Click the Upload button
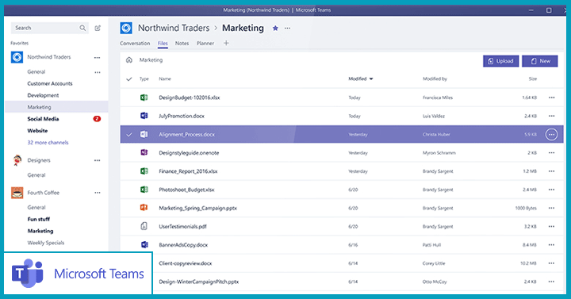 (500, 61)
